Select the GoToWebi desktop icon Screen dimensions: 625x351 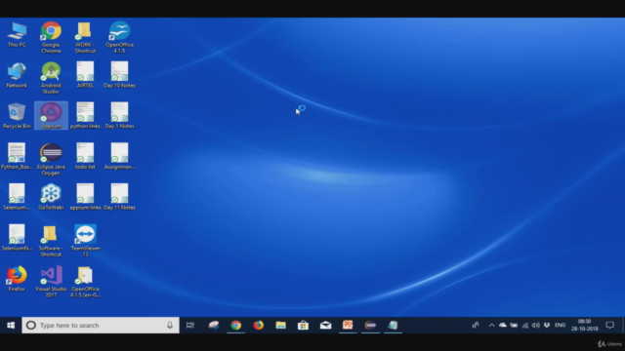pos(51,197)
